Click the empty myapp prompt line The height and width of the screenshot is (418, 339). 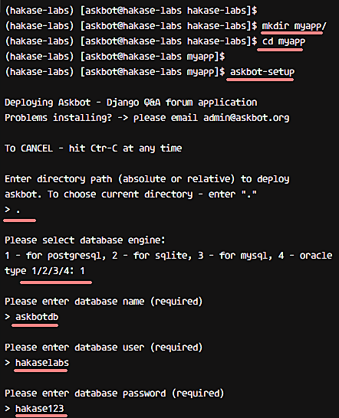[x=115, y=57]
